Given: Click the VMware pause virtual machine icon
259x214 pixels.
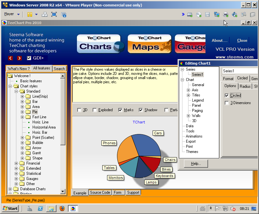Looking at the screenshot, I should [x=30, y=14].
